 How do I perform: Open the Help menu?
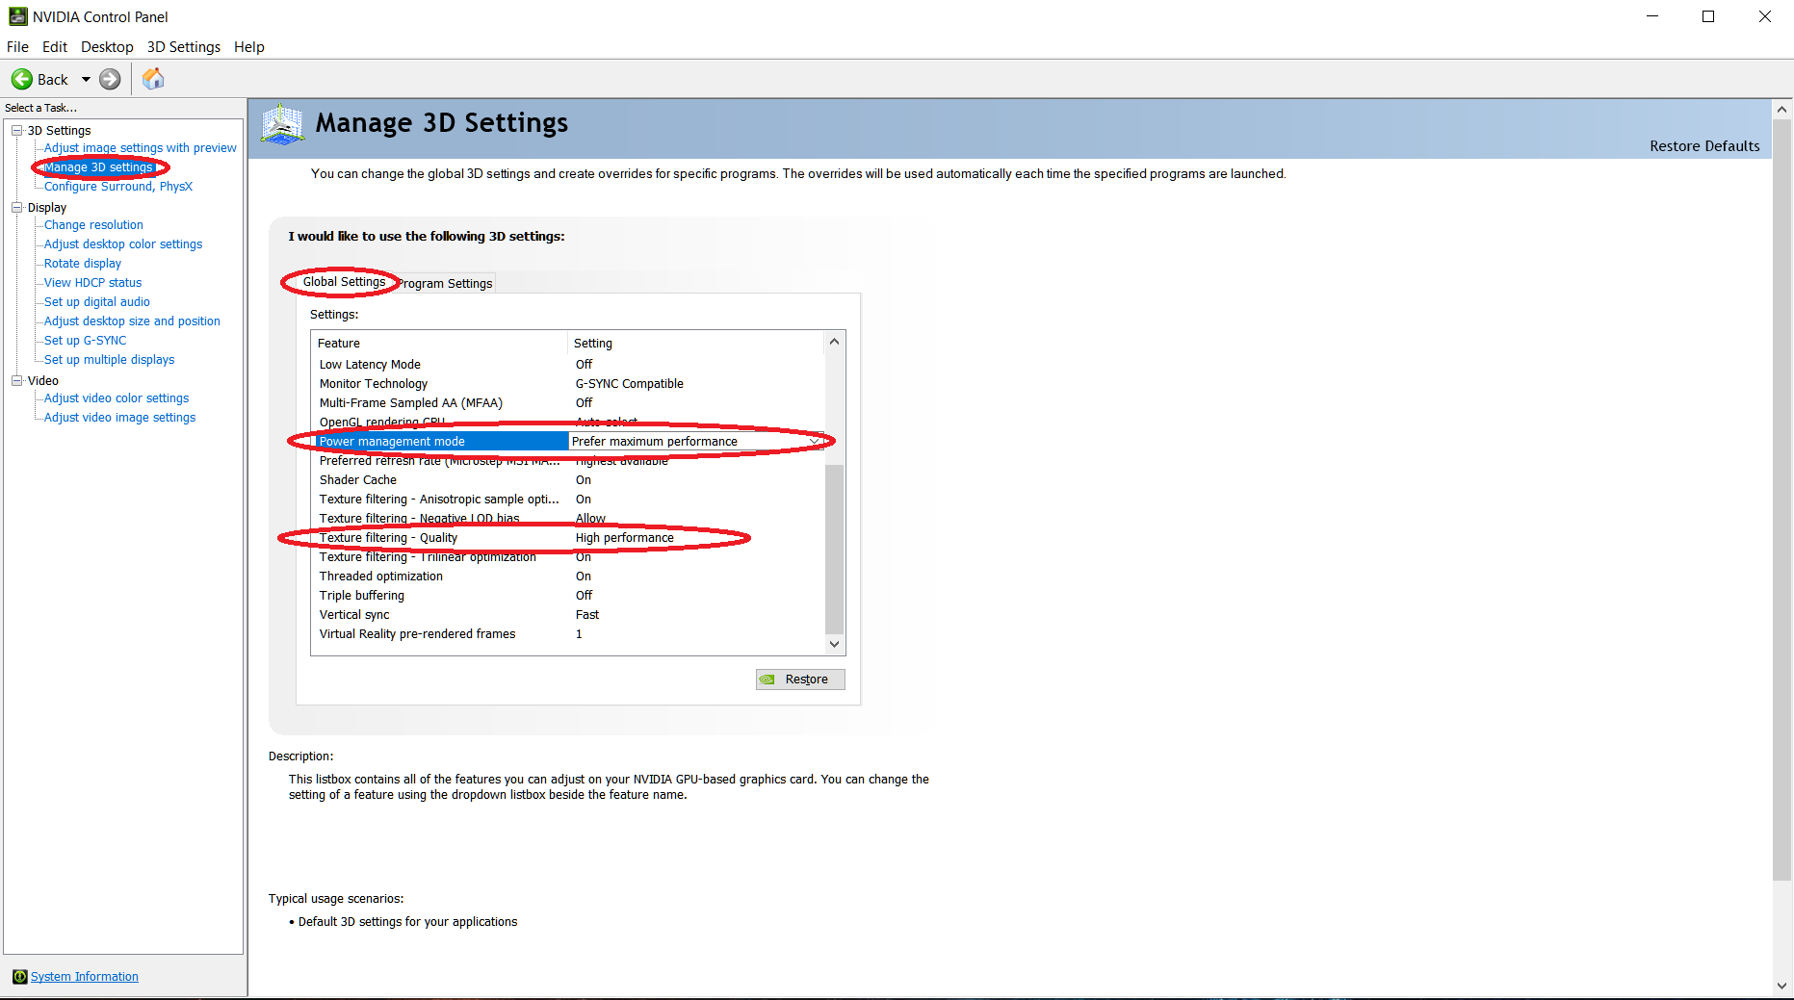coord(249,47)
